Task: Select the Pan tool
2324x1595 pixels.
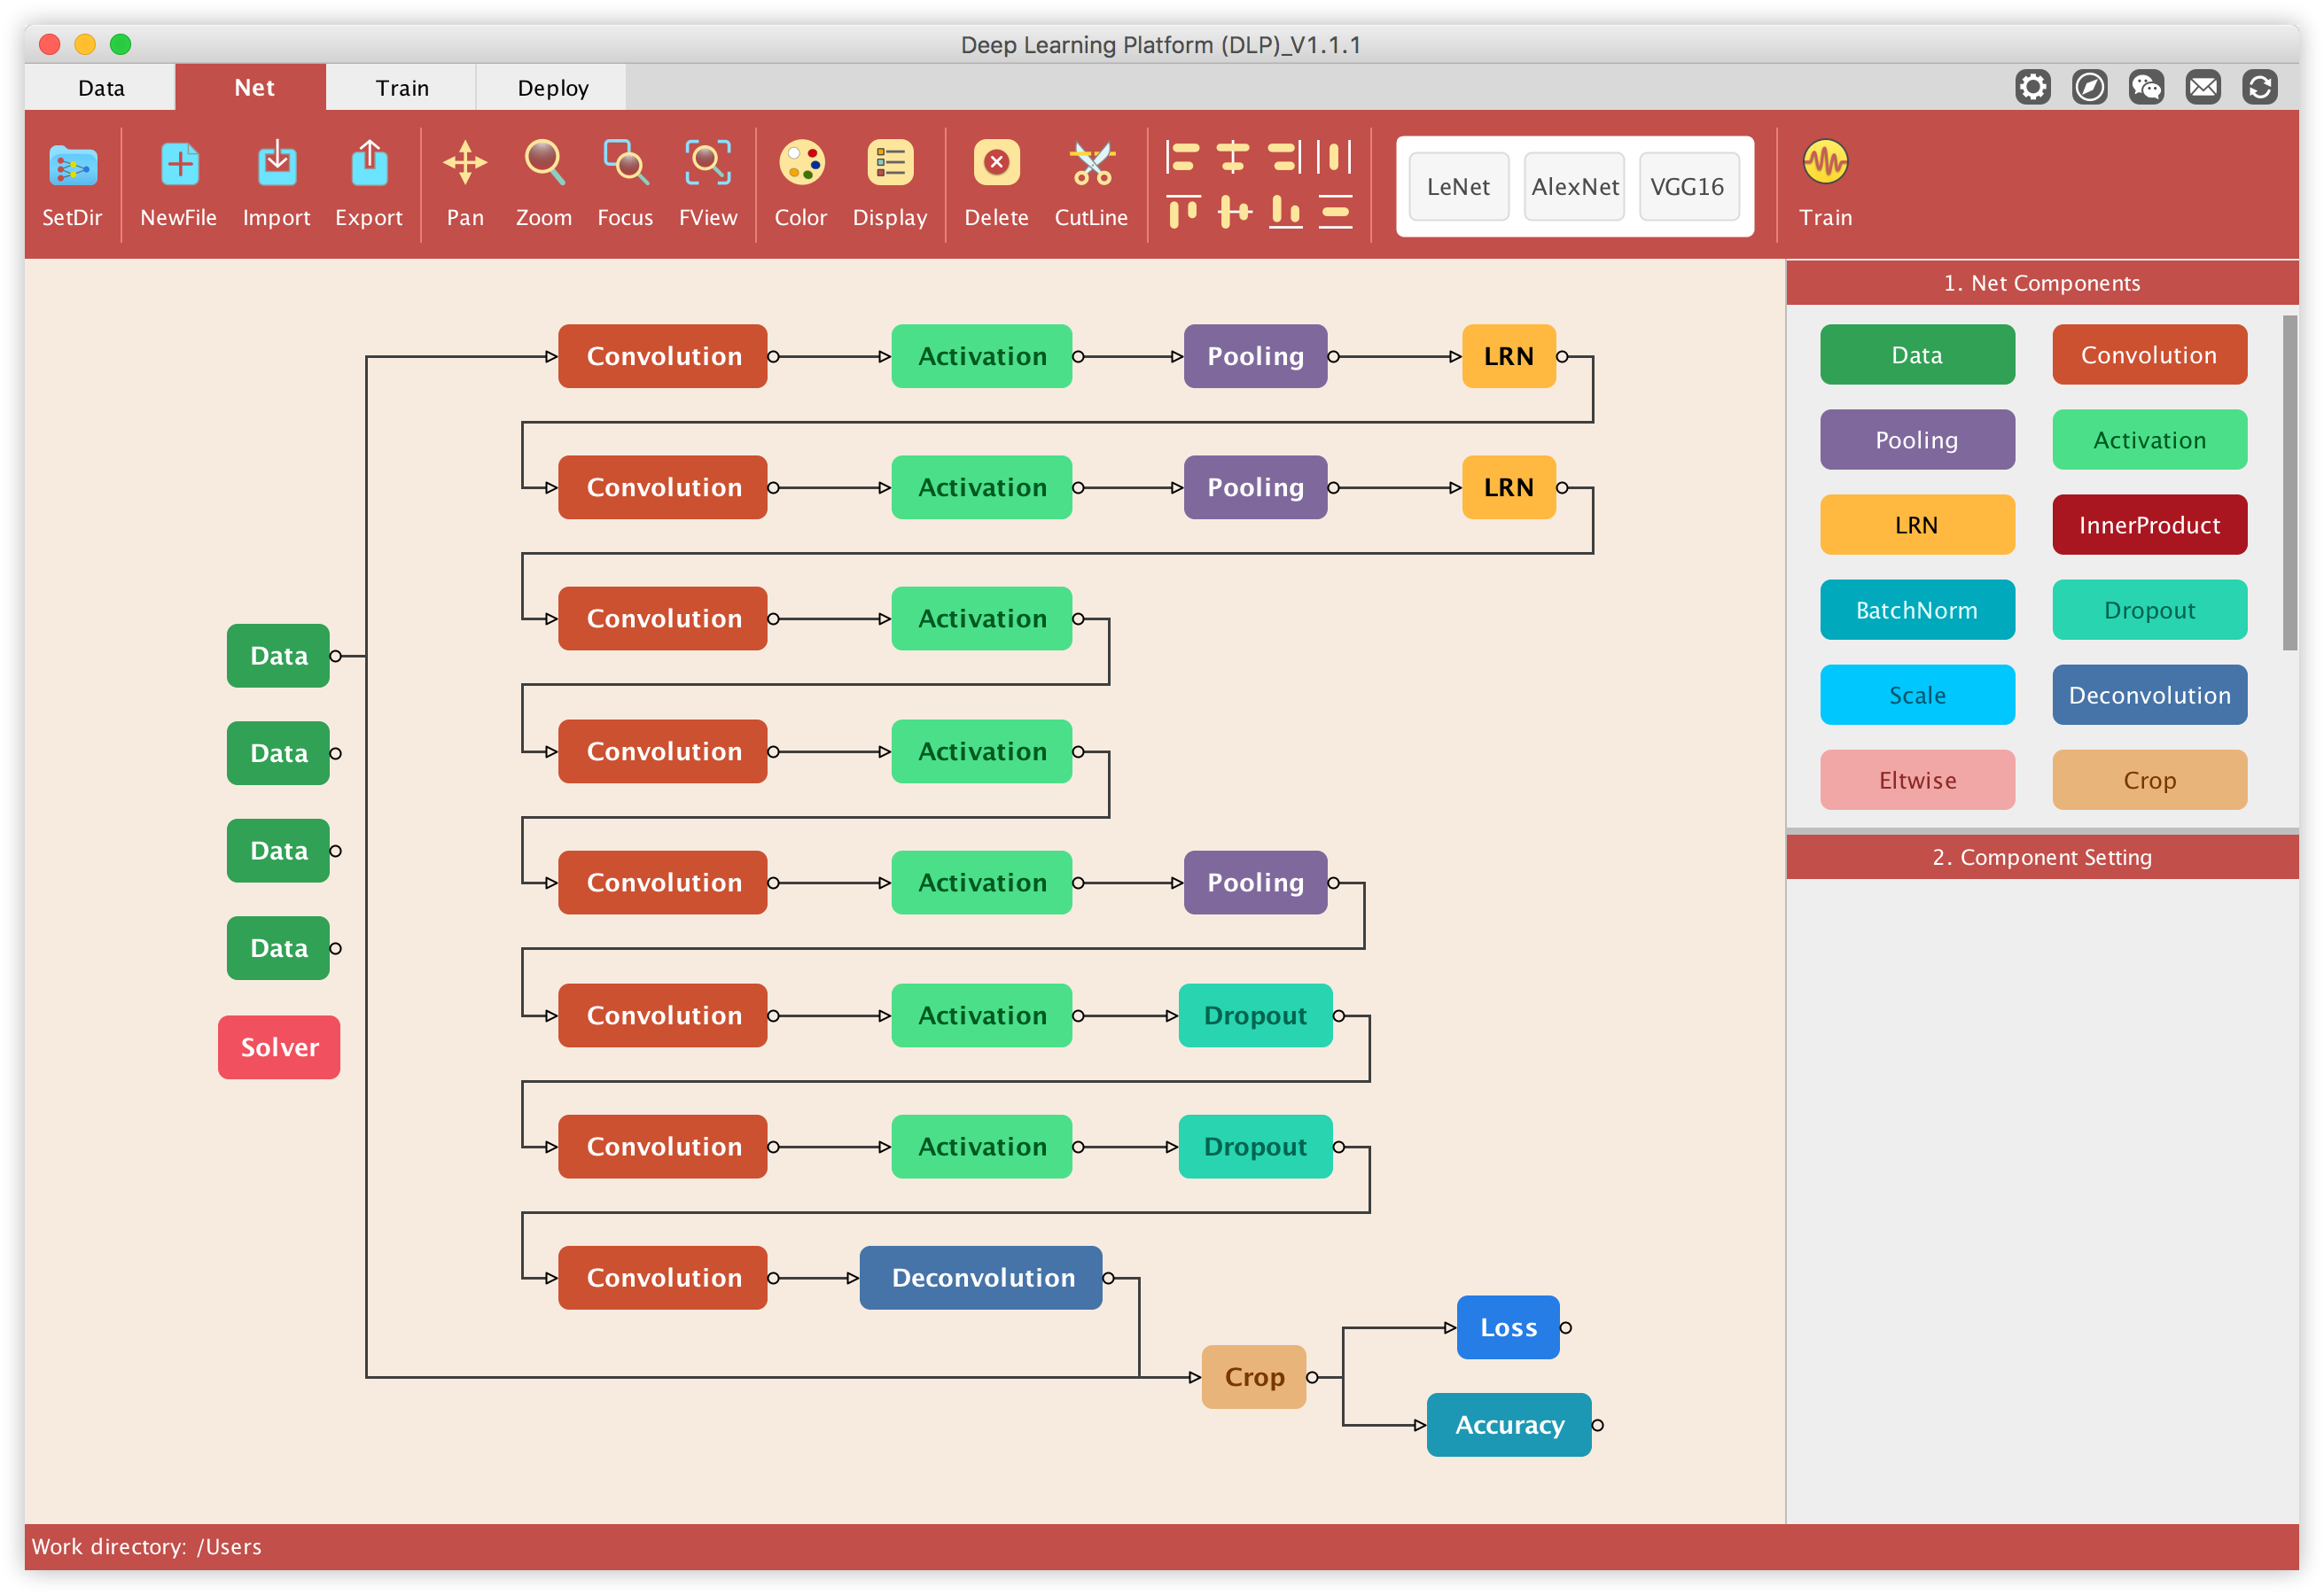Action: pos(465,163)
